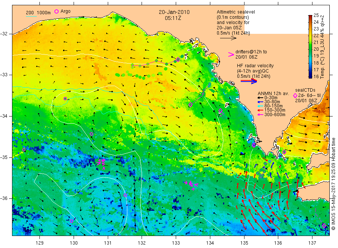The height and width of the screenshot is (248, 338).
Task: Click the magenta arrow cluster near 133.5E, 35.7S
Action: [192, 185]
